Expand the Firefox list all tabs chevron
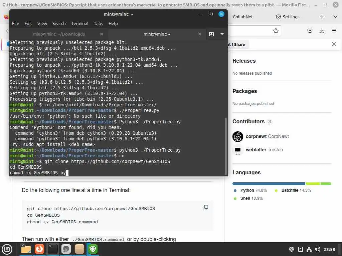Viewport: 342px width, 256px height. [x=335, y=17]
